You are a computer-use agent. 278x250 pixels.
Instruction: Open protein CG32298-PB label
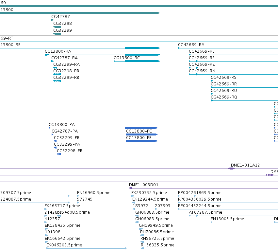[x=70, y=151]
